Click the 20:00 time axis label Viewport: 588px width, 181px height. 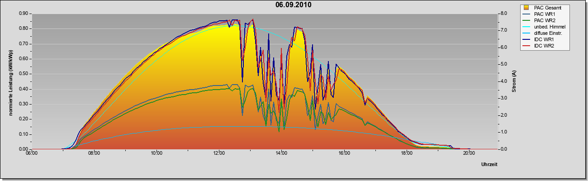coord(469,153)
